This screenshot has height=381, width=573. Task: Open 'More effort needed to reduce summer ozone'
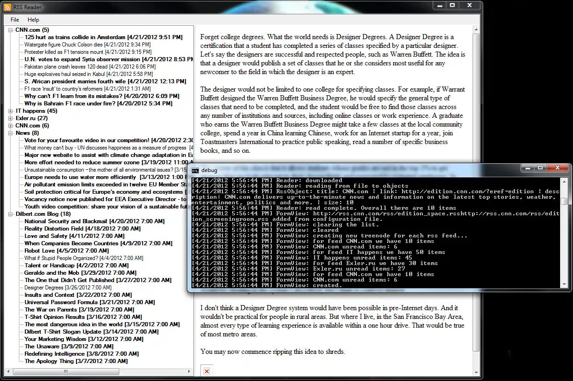(x=109, y=162)
